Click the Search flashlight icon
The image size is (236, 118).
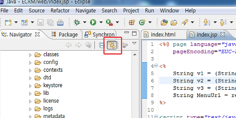(x=184, y=22)
